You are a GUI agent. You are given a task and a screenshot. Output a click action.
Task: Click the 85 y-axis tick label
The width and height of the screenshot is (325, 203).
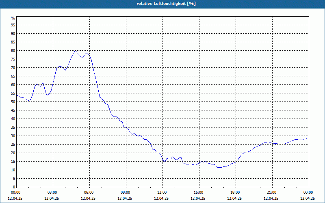(13, 42)
